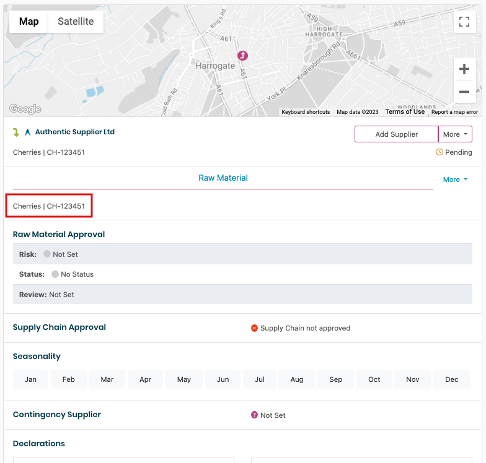
Task: Switch map to Satellite view
Action: (x=76, y=22)
